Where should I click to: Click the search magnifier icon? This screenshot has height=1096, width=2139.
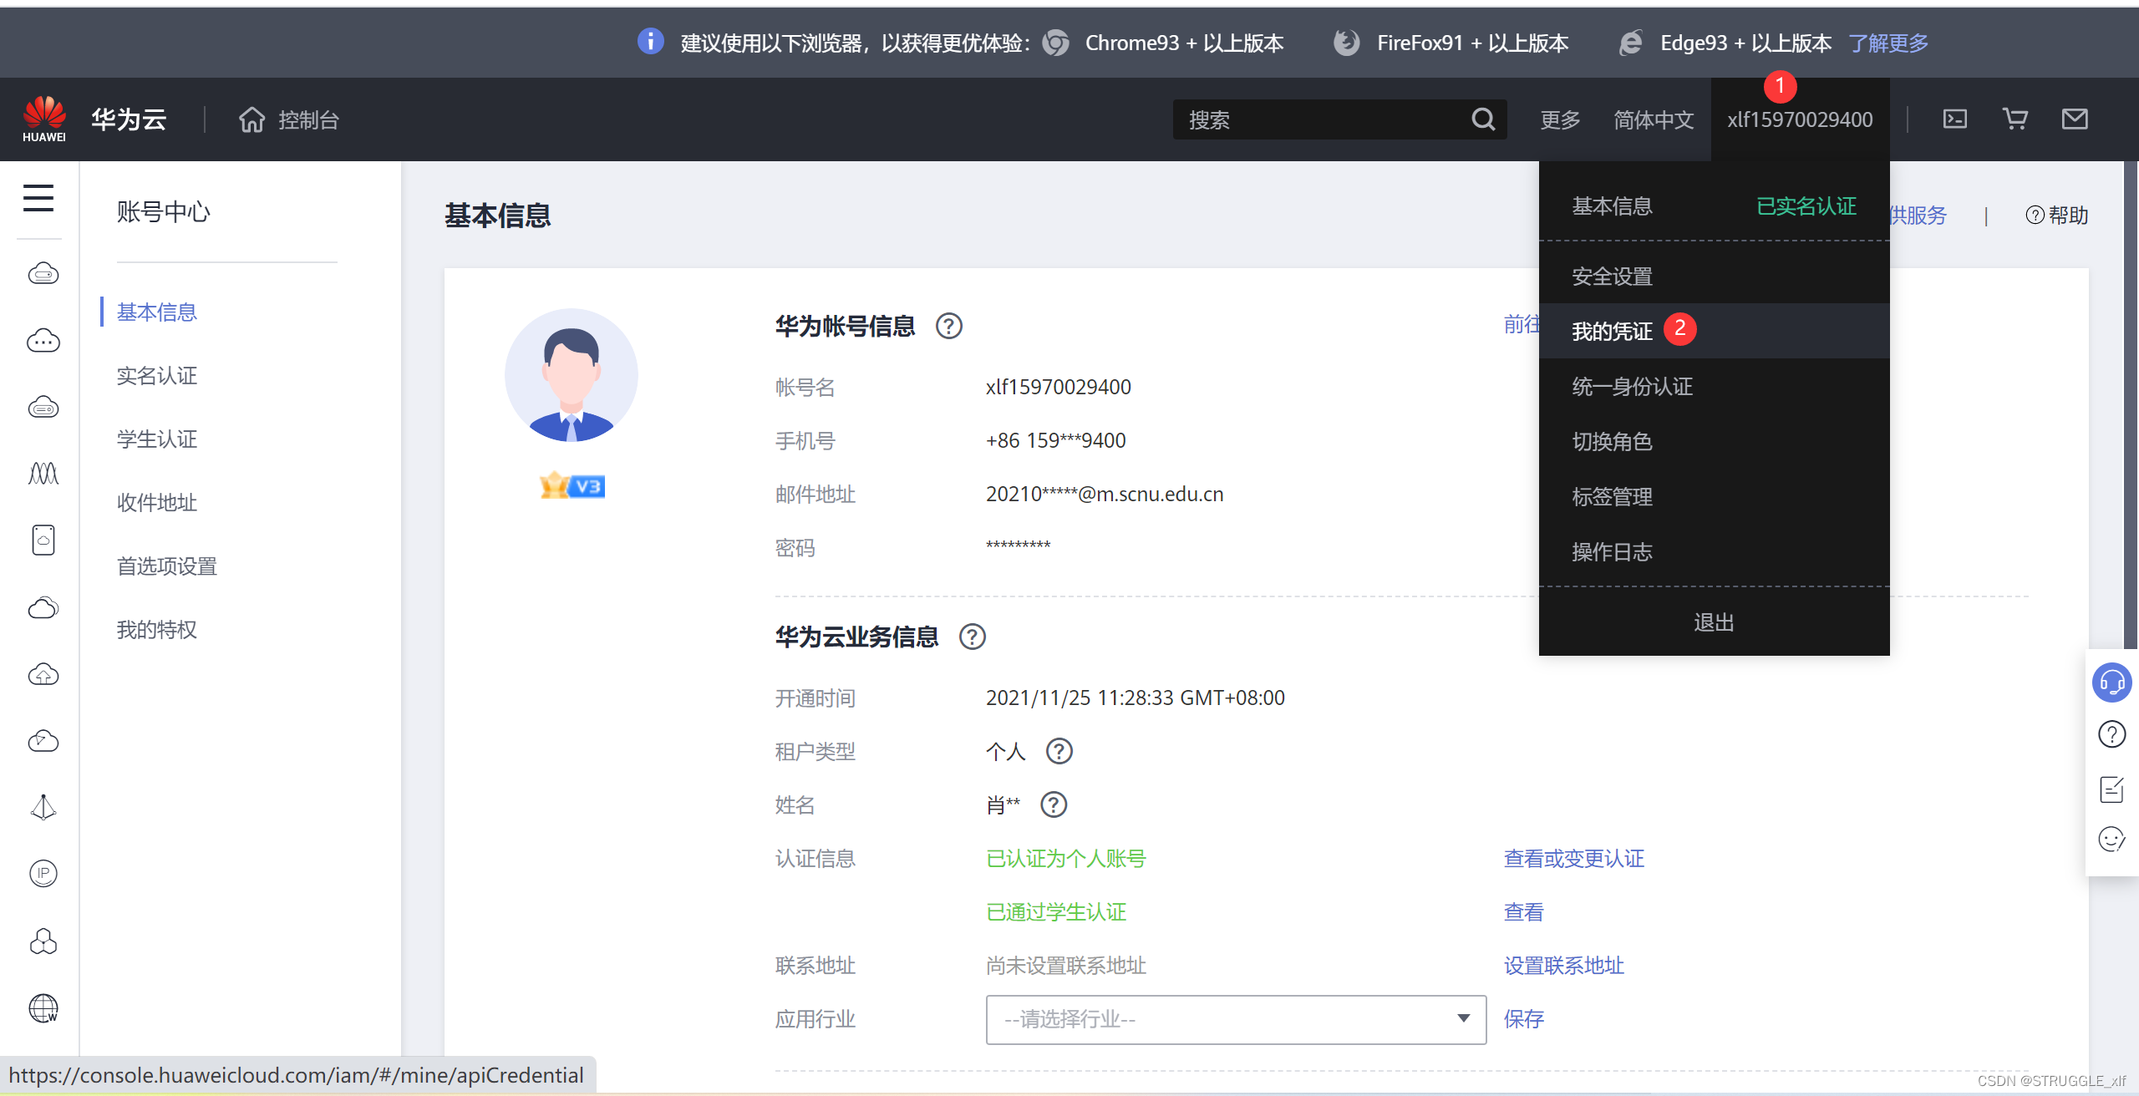(x=1482, y=119)
